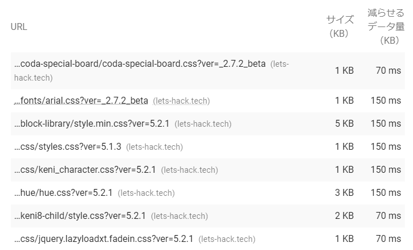The image size is (413, 250).
Task: Click 150 ms savings for keni_character.css
Action: coord(386,170)
